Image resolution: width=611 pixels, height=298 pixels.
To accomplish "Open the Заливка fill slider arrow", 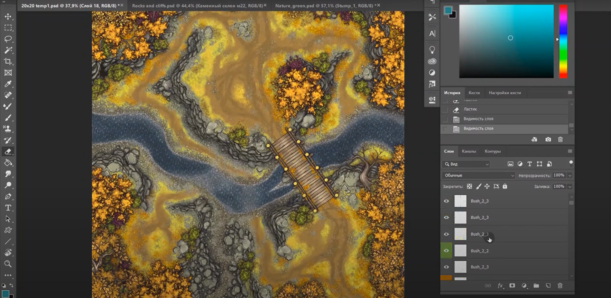I will [x=570, y=186].
